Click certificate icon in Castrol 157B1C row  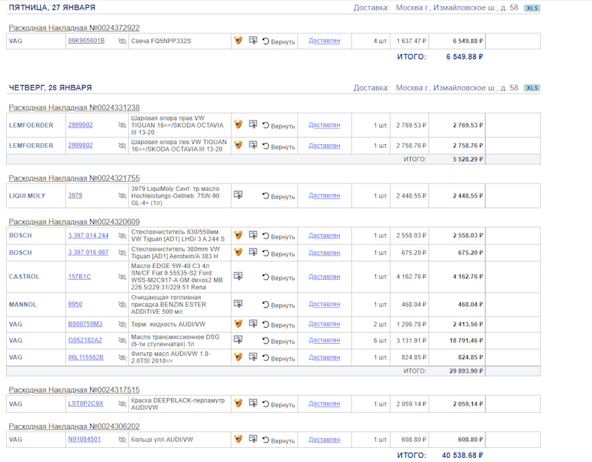(x=238, y=276)
